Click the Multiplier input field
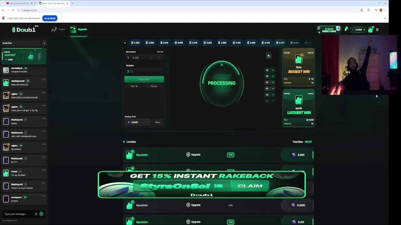Screen dimensions: 401x225 (x=144, y=72)
